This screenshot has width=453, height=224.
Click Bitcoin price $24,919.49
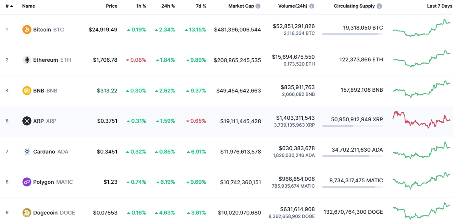pyautogui.click(x=103, y=30)
